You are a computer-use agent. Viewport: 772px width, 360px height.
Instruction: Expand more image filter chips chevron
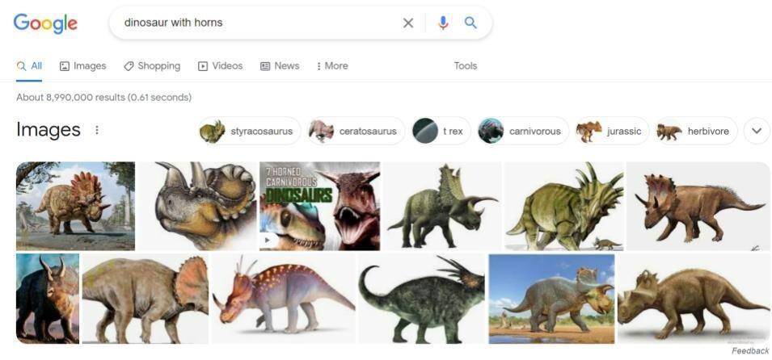point(757,131)
